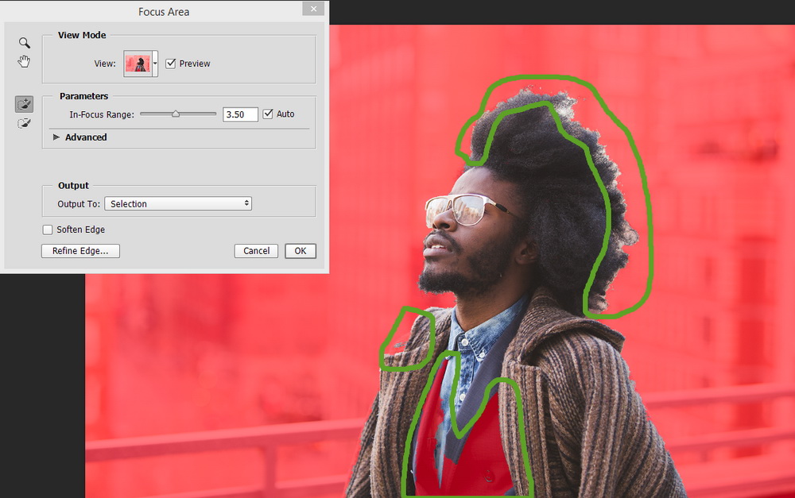This screenshot has width=795, height=498.
Task: Select the Zoom tool in Focus Area
Action: 25,43
